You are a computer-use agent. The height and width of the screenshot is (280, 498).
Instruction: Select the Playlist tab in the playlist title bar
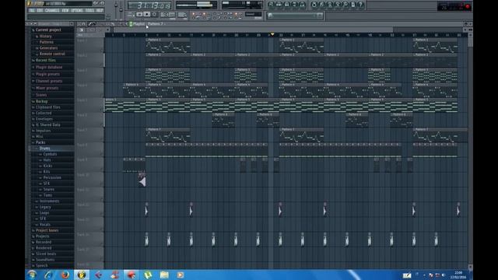coord(139,24)
